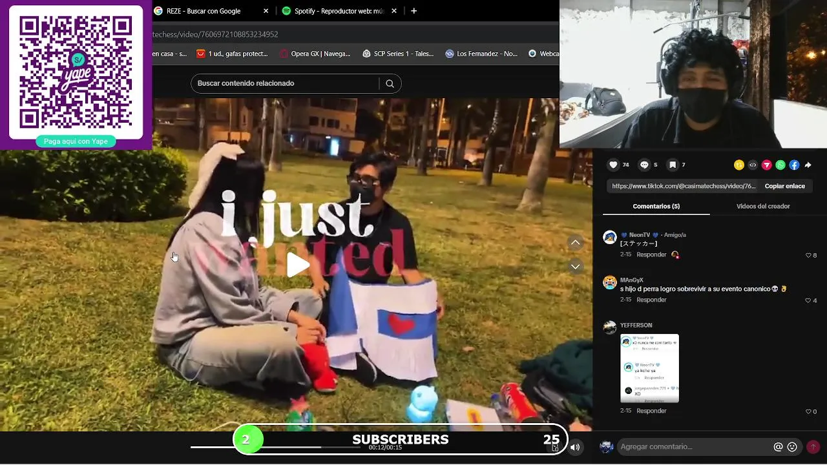This screenshot has height=465, width=827.
Task: Click the magnifier search icon
Action: (x=390, y=83)
